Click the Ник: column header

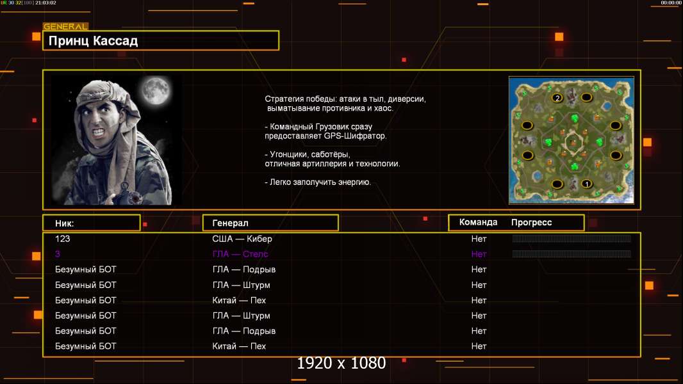tap(91, 223)
